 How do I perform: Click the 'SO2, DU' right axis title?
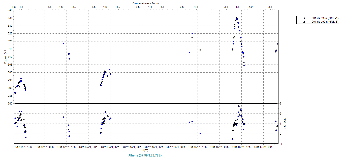(285, 123)
